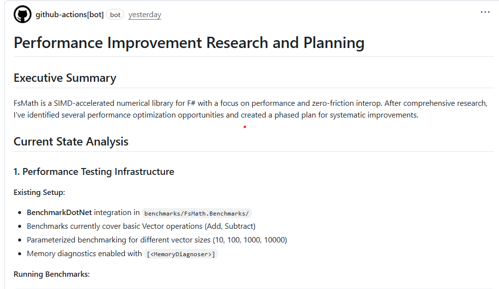The width and height of the screenshot is (499, 289).
Task: Click the Executive Summary heading
Action: point(65,78)
